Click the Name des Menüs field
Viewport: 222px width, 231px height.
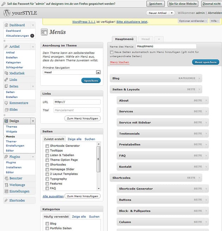166,46
